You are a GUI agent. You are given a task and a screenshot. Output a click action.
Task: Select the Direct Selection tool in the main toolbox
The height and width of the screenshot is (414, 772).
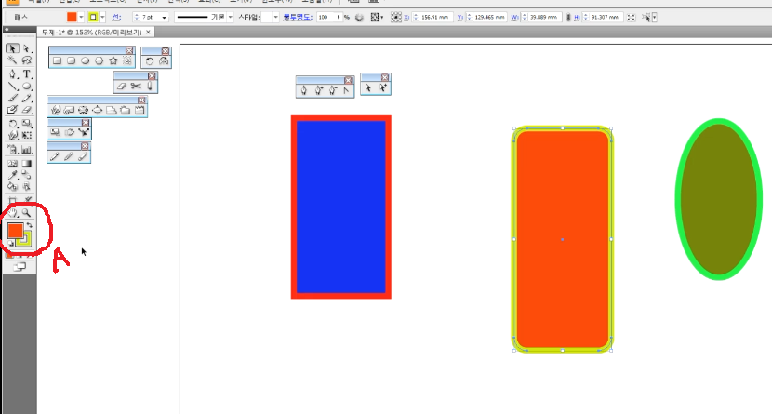[27, 48]
